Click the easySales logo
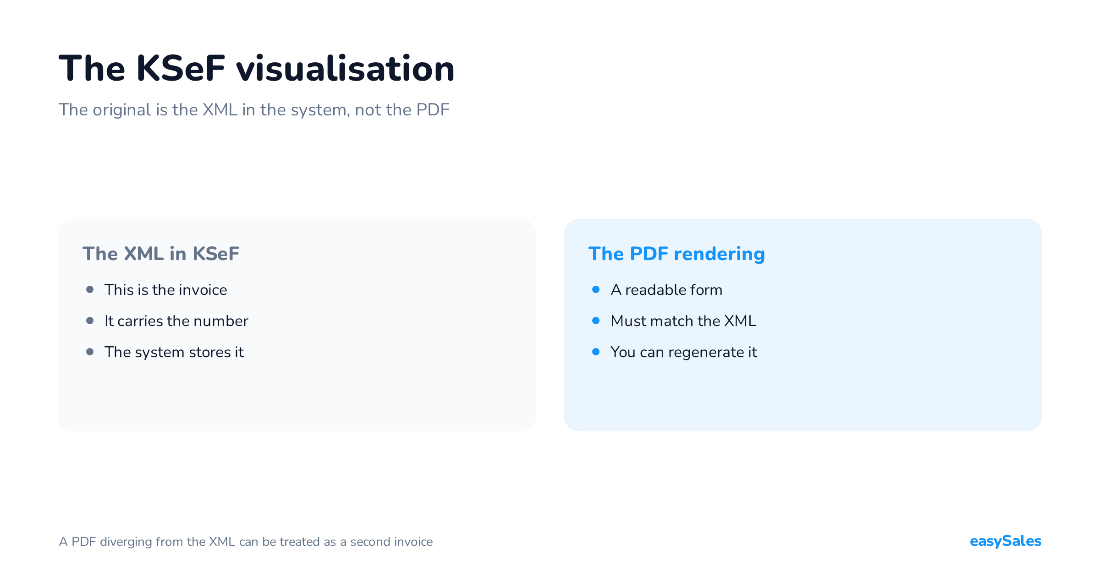 point(1005,541)
